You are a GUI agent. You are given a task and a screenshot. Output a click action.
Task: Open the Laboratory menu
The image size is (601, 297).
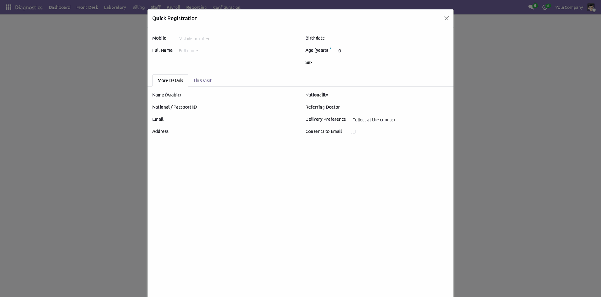coord(115,7)
